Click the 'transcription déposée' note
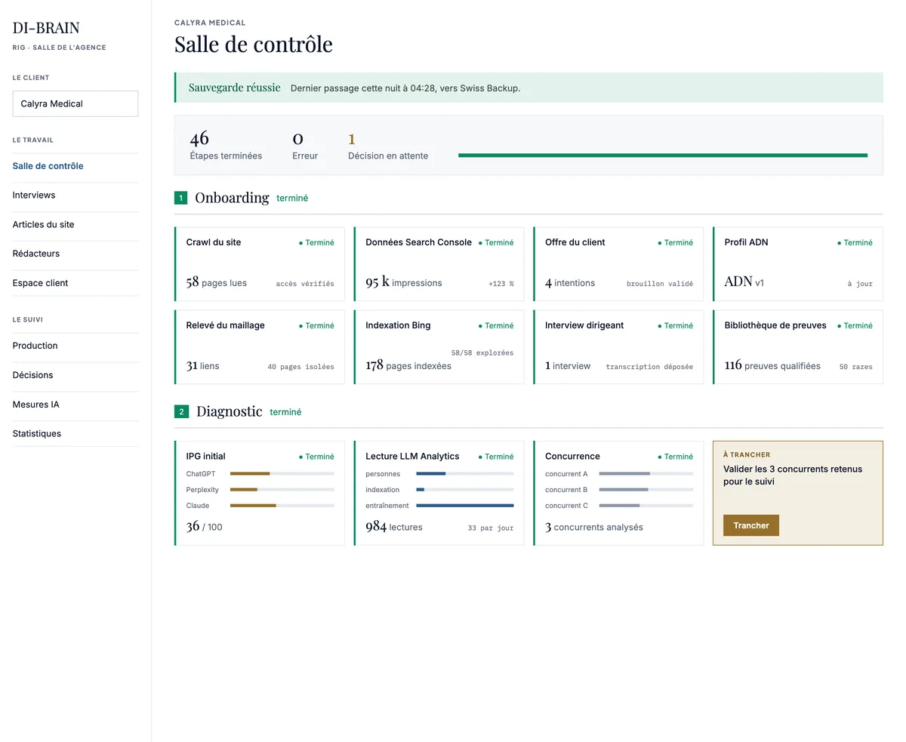The width and height of the screenshot is (906, 742). [649, 367]
